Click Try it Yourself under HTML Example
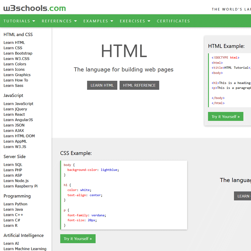The width and height of the screenshot is (251, 251). coord(226,116)
